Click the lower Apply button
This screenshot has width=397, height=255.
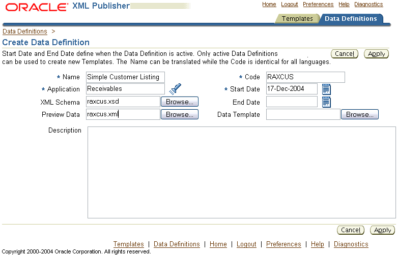pyautogui.click(x=383, y=230)
